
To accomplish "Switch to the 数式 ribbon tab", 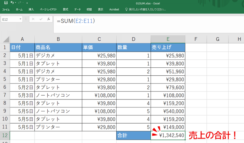I will [65, 10].
